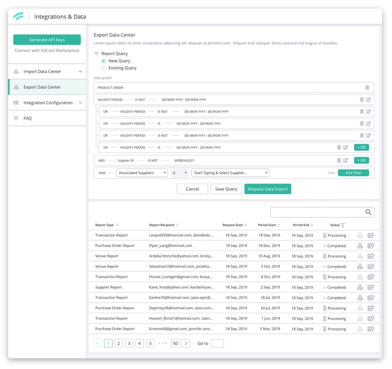Share the Leopold39 Transaction Report

(371, 235)
